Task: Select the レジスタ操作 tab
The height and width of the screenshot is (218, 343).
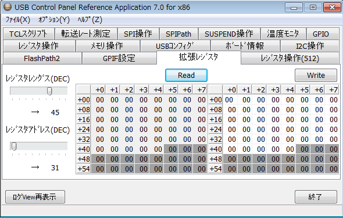Action: [x=39, y=46]
